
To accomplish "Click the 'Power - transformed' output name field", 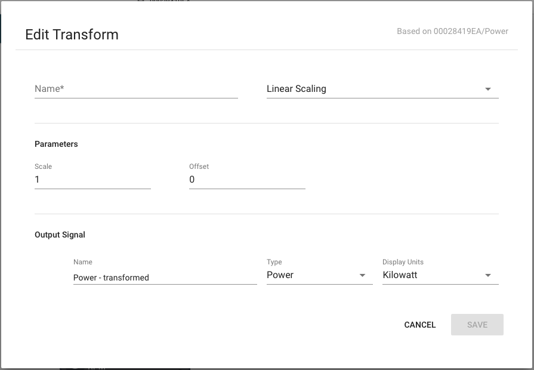I will (165, 277).
